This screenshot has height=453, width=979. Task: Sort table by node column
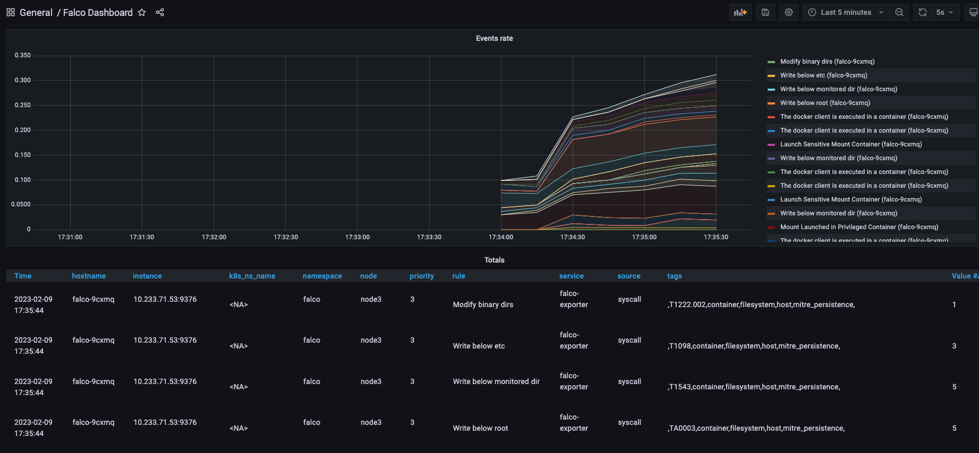pos(368,276)
